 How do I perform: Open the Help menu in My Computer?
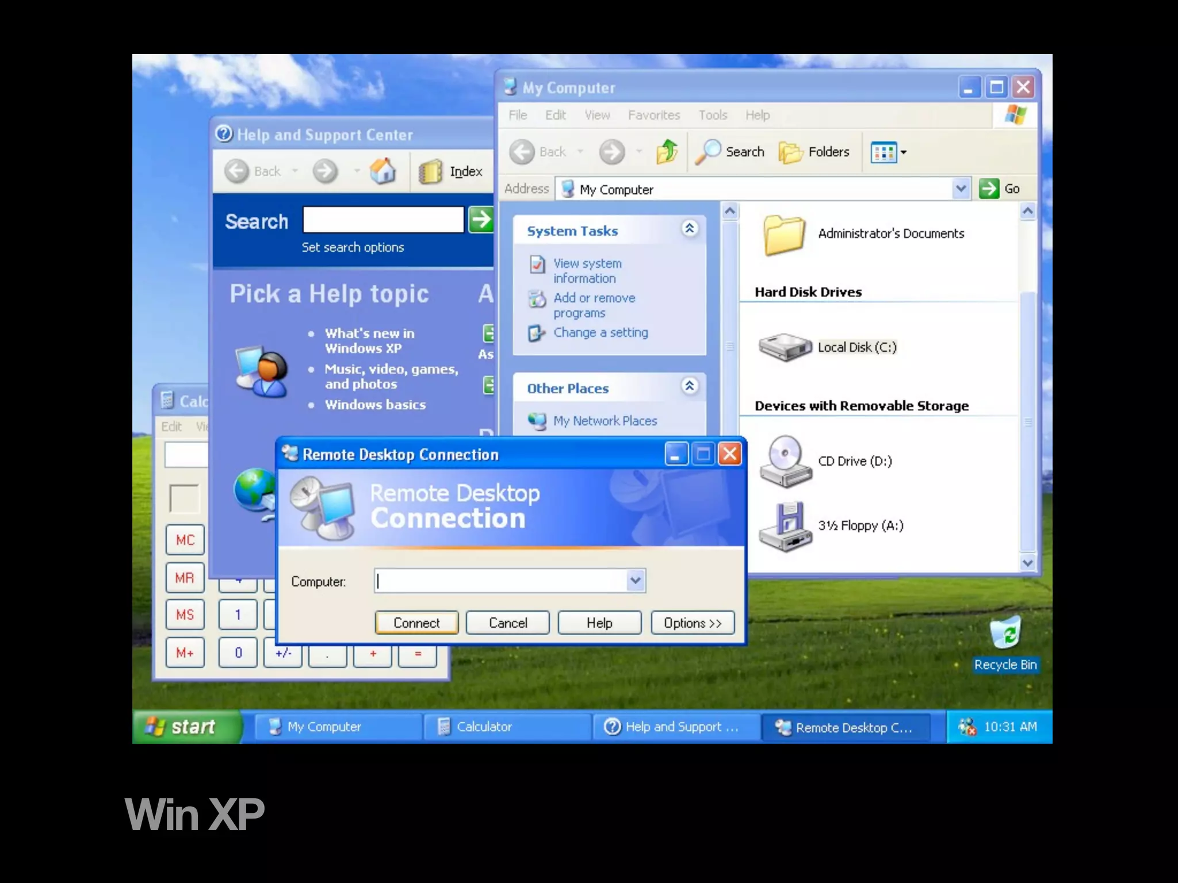click(758, 115)
